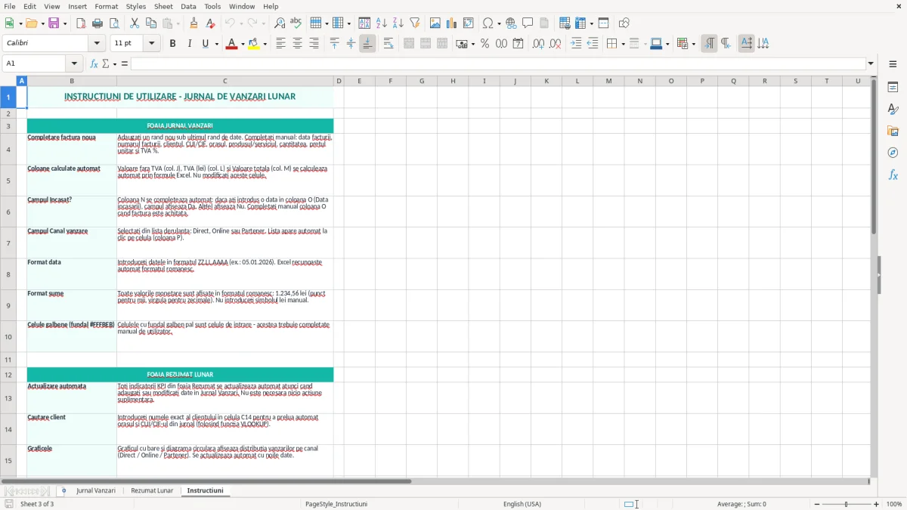The width and height of the screenshot is (907, 510).
Task: Click the Export as PDF icon
Action: pos(81,23)
